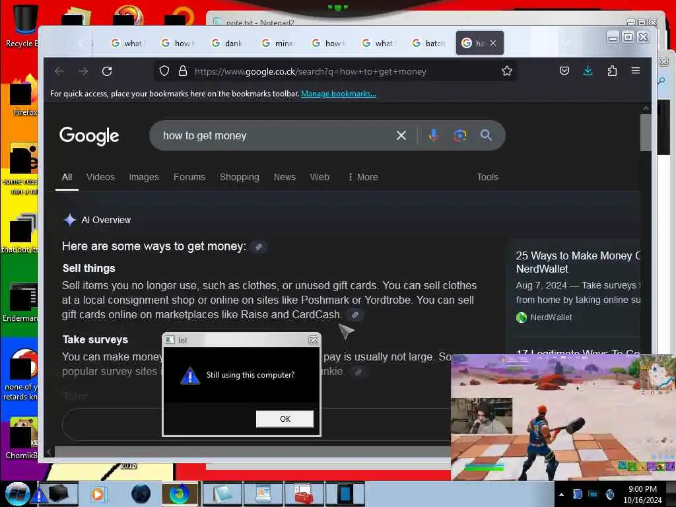The height and width of the screenshot is (507, 676).
Task: Open the list all tabs dropdown
Action: (x=566, y=42)
